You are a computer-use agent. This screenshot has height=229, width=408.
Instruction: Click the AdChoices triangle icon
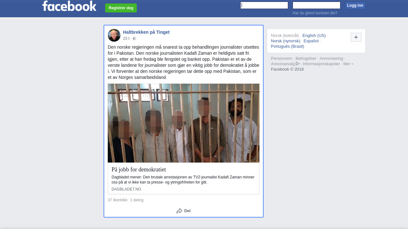pyautogui.click(x=298, y=64)
